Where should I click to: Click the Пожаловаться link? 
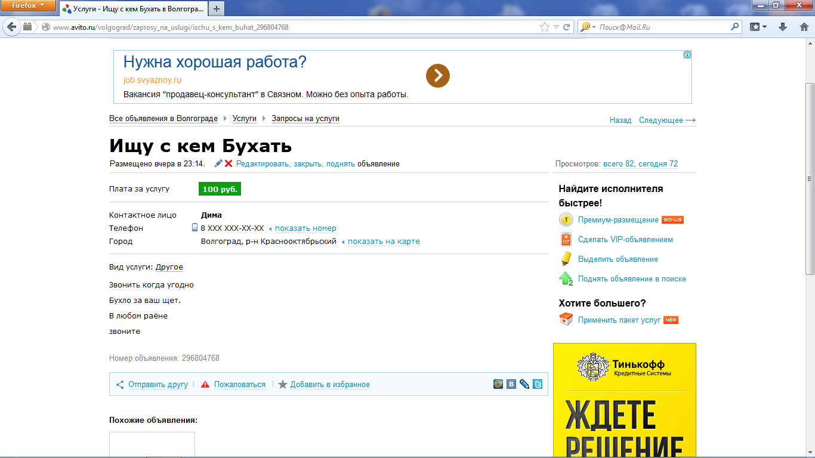click(x=240, y=385)
